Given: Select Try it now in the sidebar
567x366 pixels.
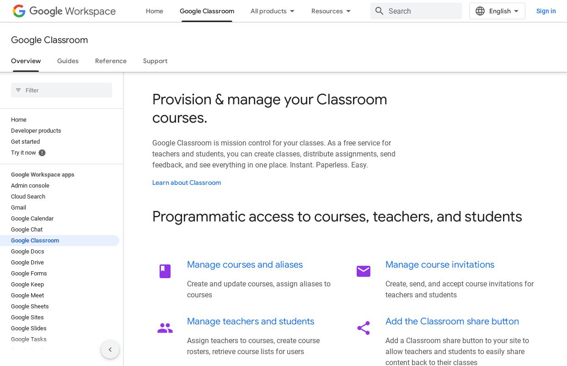Looking at the screenshot, I should pos(23,153).
